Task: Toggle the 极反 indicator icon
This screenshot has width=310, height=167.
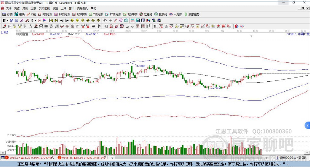Action: (x=39, y=20)
